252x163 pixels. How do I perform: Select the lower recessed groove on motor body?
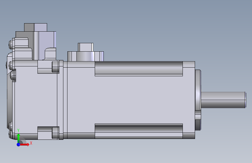[139, 131]
